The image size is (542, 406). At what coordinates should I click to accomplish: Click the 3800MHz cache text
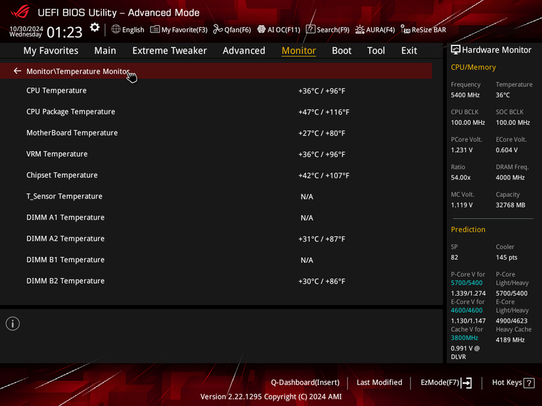click(464, 338)
